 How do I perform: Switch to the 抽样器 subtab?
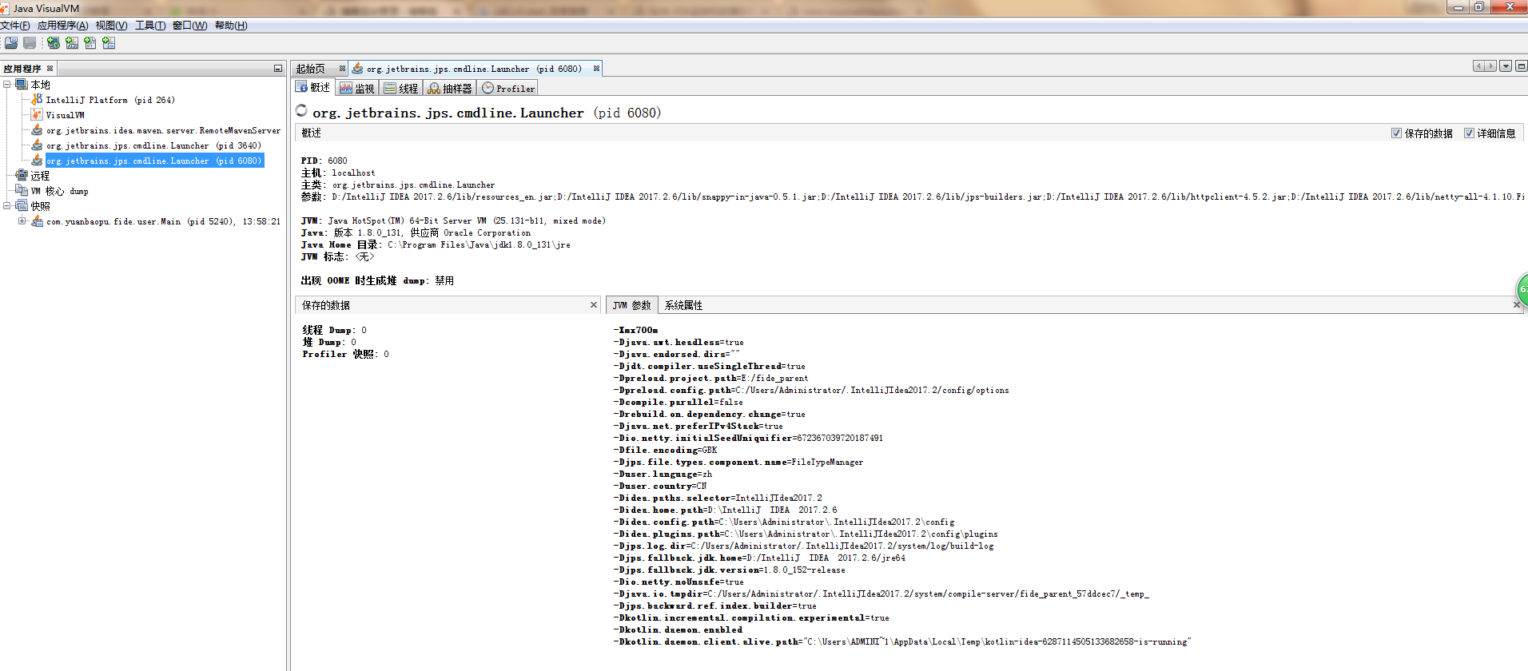pyautogui.click(x=451, y=88)
